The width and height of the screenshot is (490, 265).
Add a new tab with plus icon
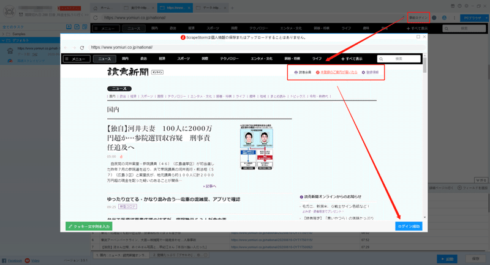click(x=232, y=8)
